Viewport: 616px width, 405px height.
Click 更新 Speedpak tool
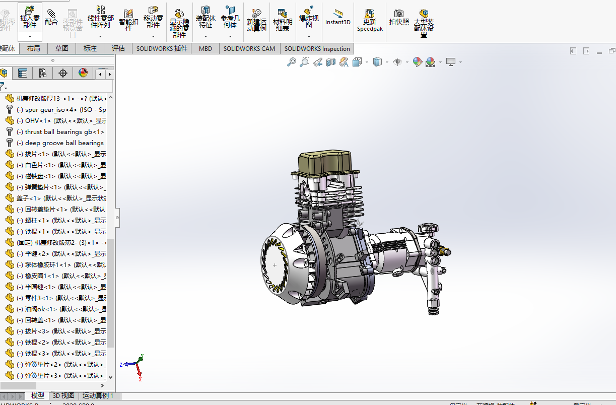click(370, 20)
